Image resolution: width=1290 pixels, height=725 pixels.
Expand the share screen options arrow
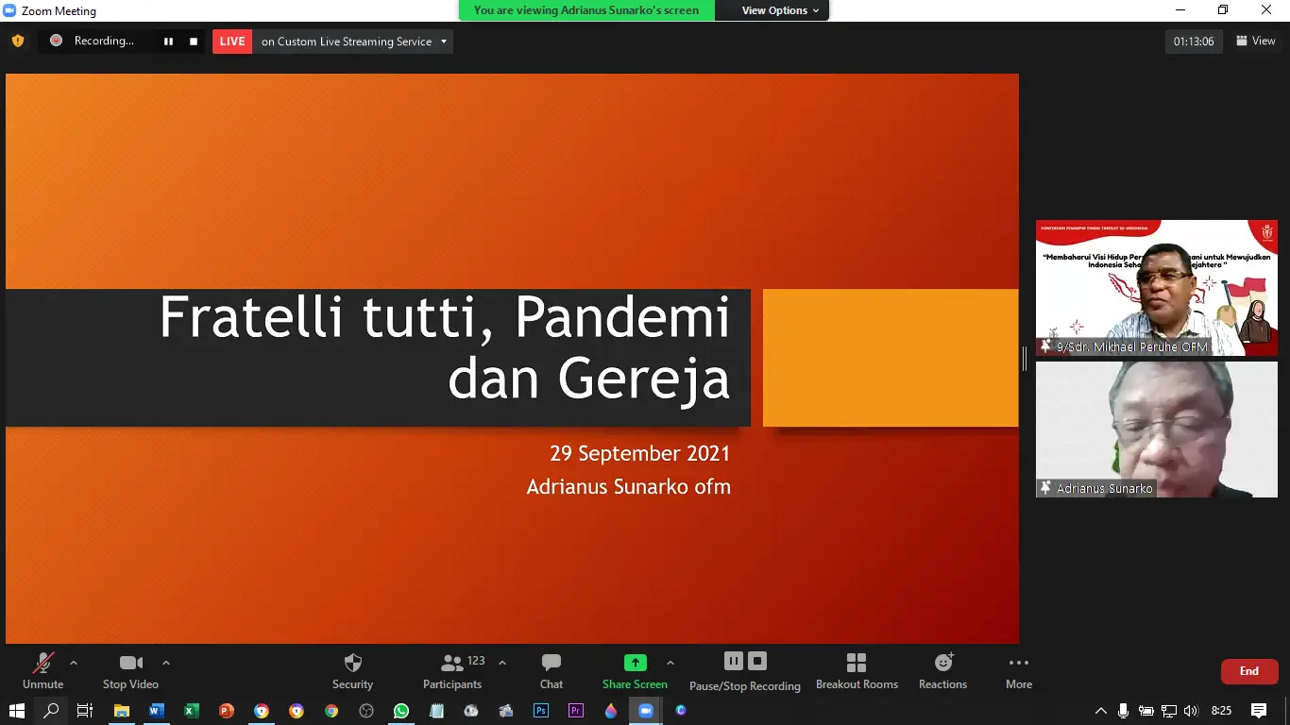point(670,663)
